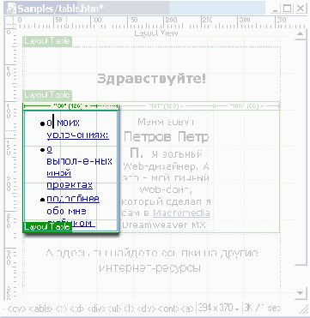Click the <font> tag in tag selector

pyautogui.click(x=167, y=309)
